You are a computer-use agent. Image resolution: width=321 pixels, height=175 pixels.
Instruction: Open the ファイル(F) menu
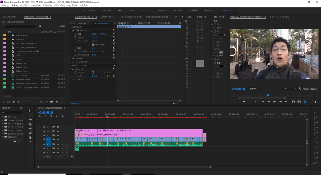click(x=5, y=5)
